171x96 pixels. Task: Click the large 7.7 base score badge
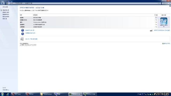tap(164, 21)
